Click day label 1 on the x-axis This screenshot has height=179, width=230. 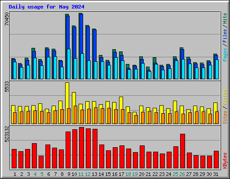pyautogui.click(x=15, y=174)
